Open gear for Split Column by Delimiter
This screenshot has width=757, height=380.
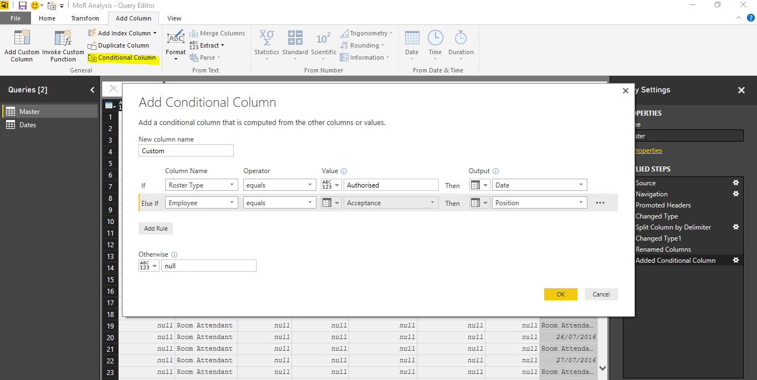tap(736, 227)
